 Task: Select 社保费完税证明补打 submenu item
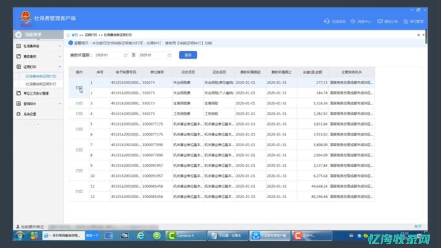[x=41, y=84]
